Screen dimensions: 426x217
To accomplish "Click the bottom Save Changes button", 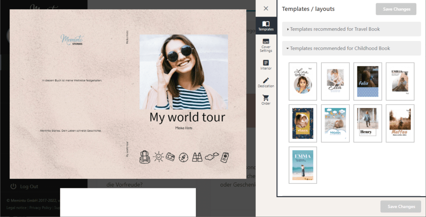I will [x=401, y=207].
